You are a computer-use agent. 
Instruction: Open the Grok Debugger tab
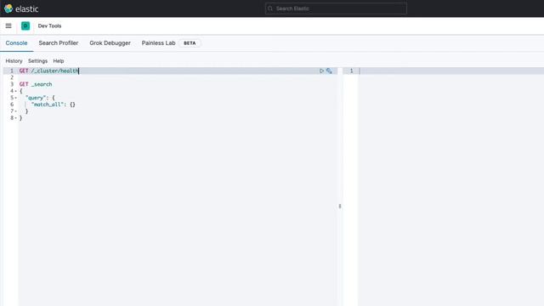(x=110, y=43)
